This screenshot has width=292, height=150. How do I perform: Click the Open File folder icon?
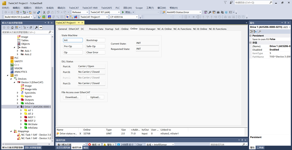coord(30,12)
